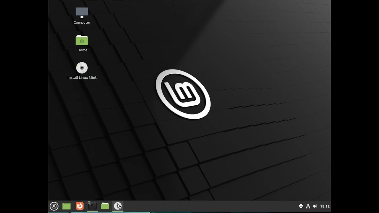This screenshot has height=213, width=379.
Task: Click the green Show Desktop panel icon
Action: pyautogui.click(x=67, y=206)
